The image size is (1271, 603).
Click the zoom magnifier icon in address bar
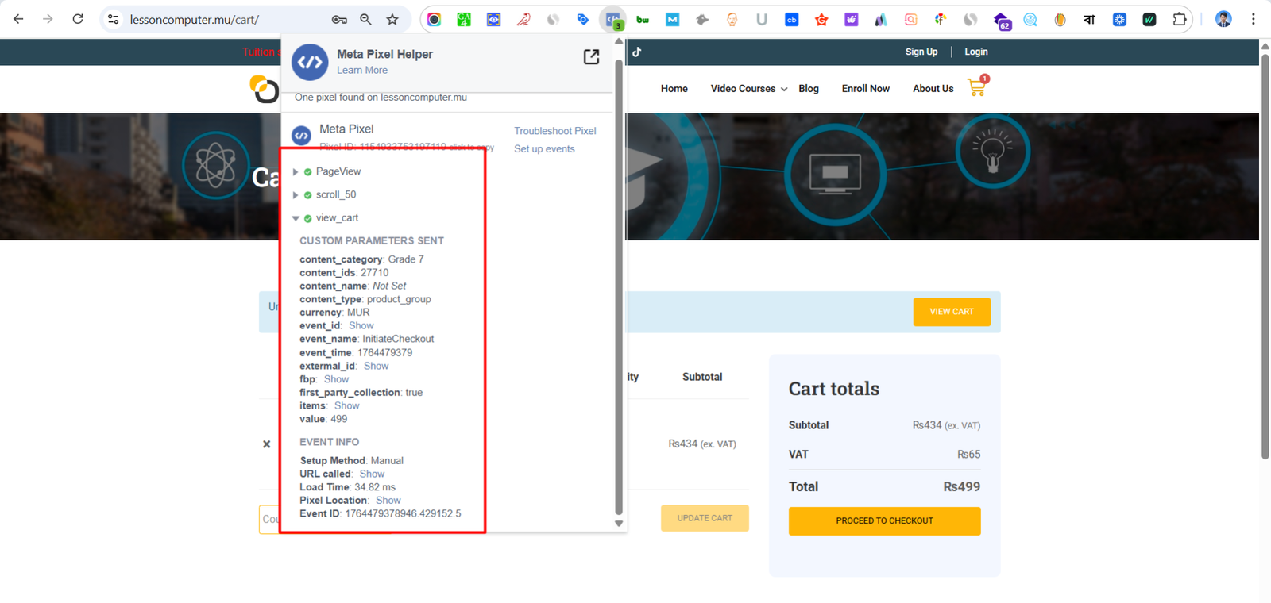click(x=365, y=20)
